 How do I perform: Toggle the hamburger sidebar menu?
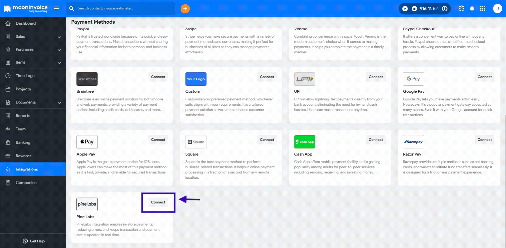click(x=57, y=8)
